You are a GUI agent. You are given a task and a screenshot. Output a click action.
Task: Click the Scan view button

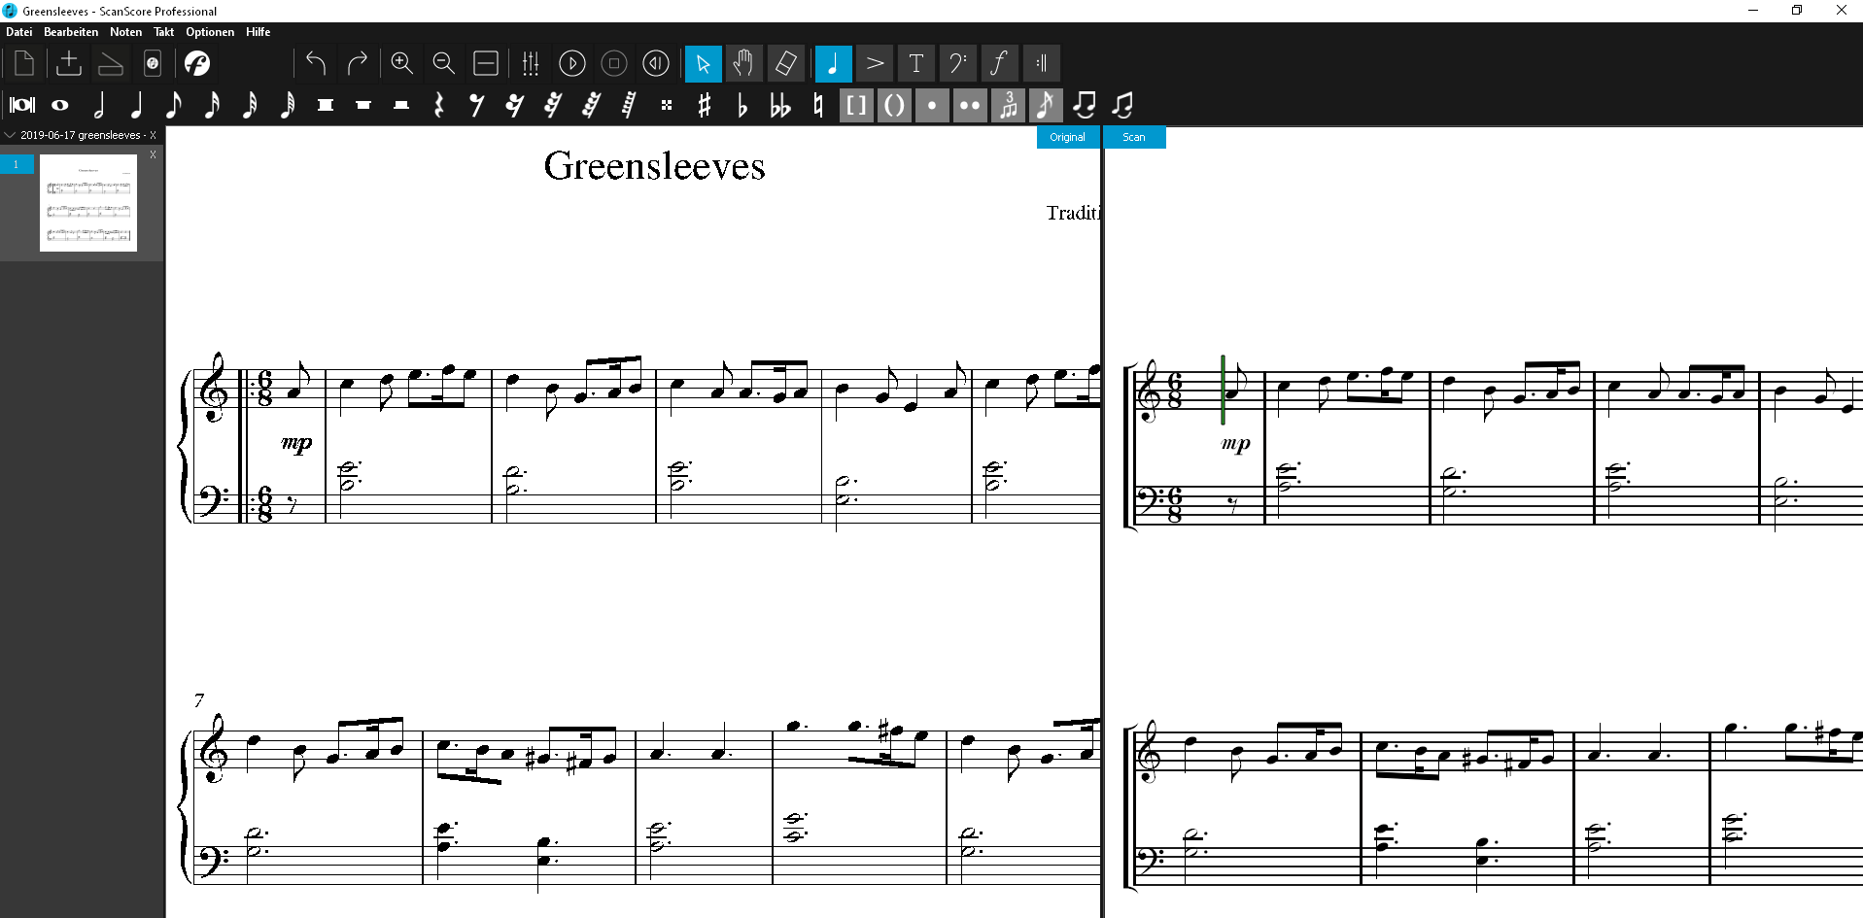[x=1133, y=137]
